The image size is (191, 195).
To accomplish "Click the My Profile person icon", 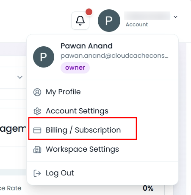I will click(37, 92).
